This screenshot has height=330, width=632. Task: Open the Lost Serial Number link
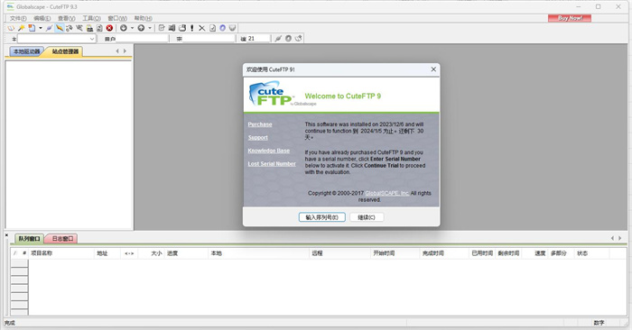[x=272, y=164]
